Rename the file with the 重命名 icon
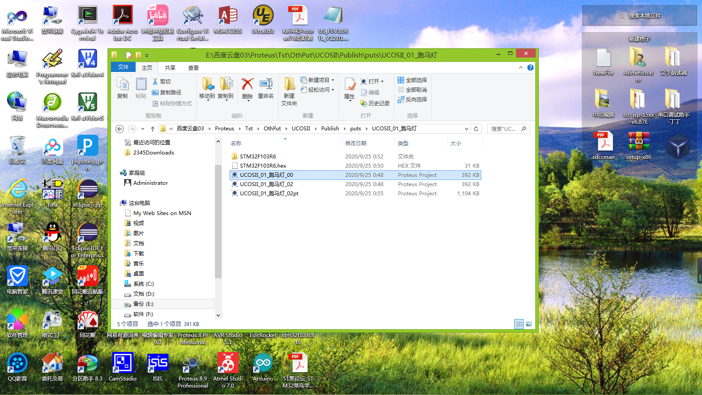 point(266,89)
